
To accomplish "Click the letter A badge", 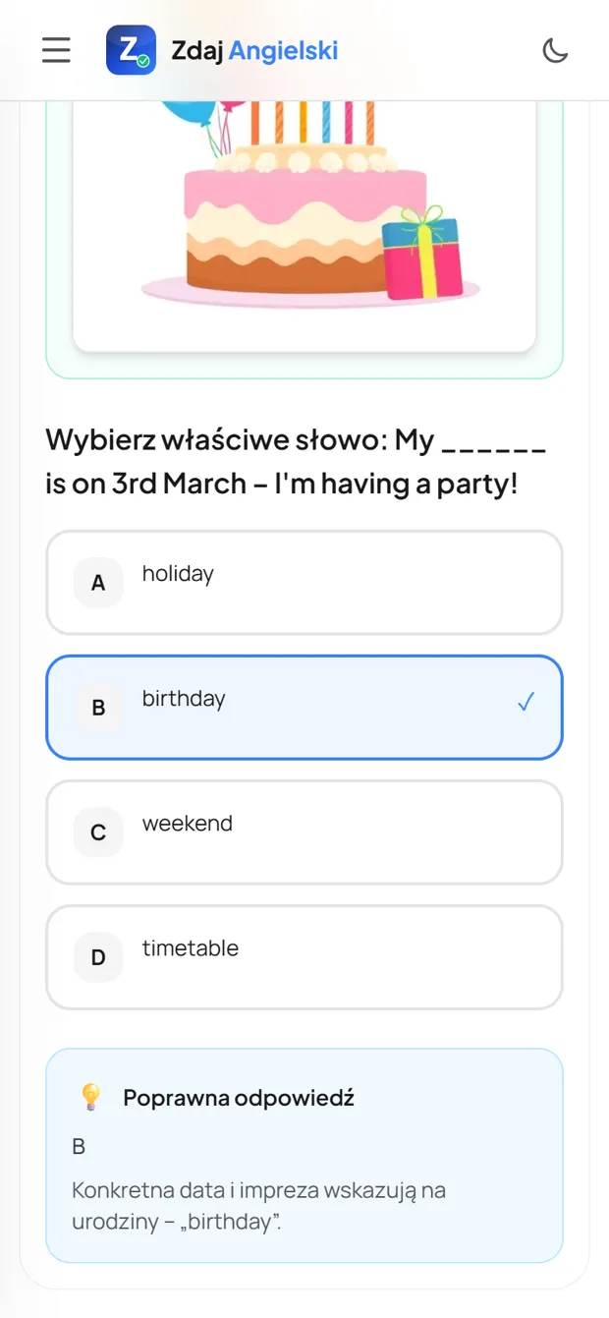I will pyautogui.click(x=98, y=583).
